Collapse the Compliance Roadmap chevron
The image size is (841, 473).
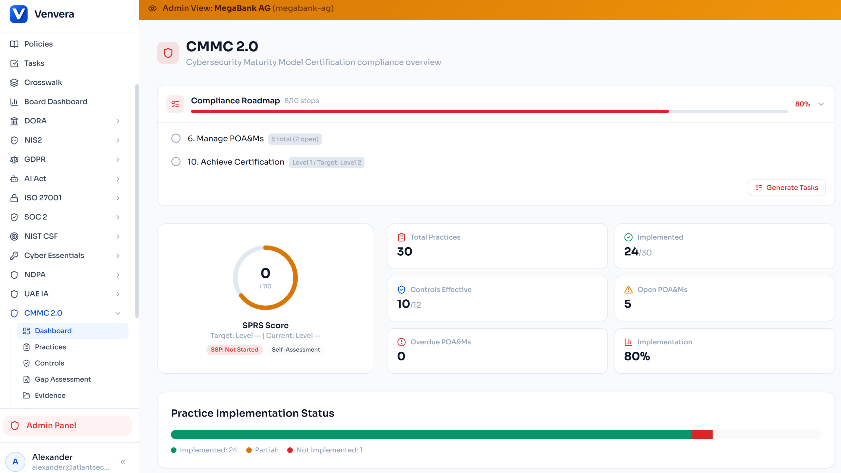[821, 104]
